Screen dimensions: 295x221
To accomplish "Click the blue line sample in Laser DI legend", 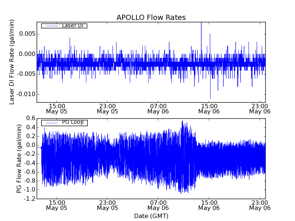I will pyautogui.click(x=51, y=26).
